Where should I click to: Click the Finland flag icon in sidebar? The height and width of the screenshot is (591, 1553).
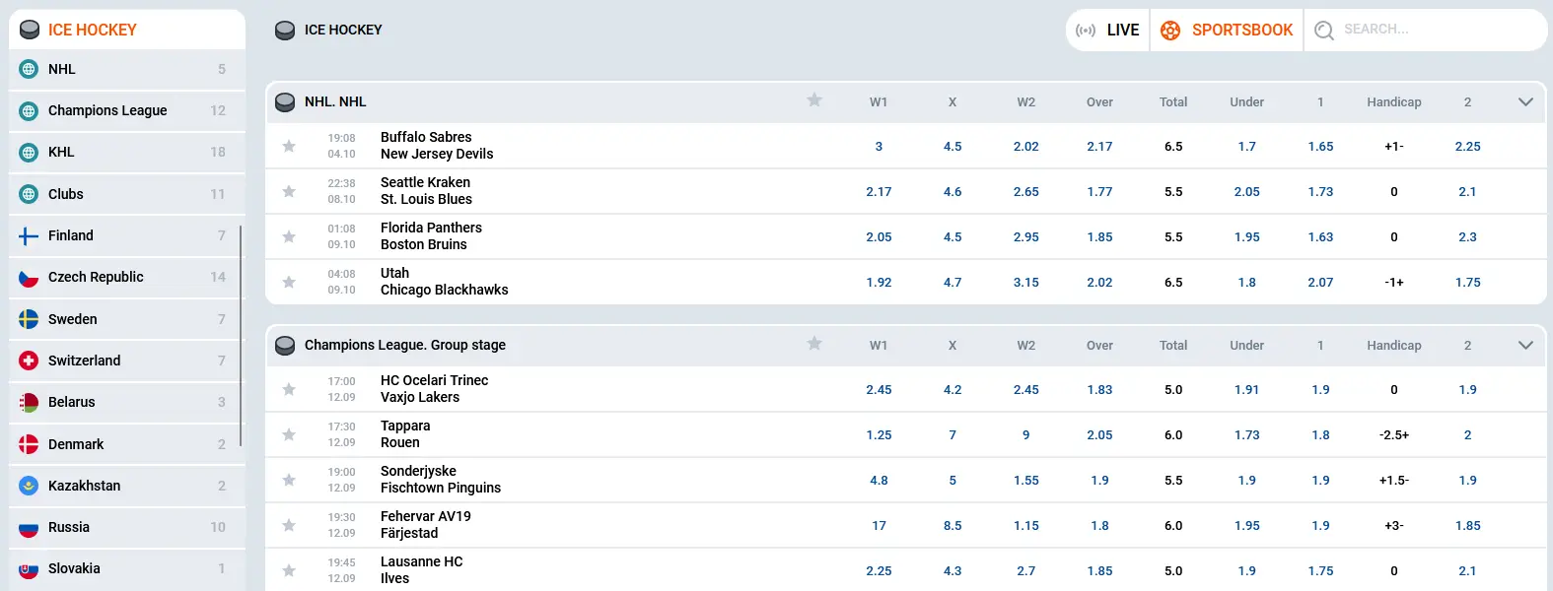tap(29, 236)
